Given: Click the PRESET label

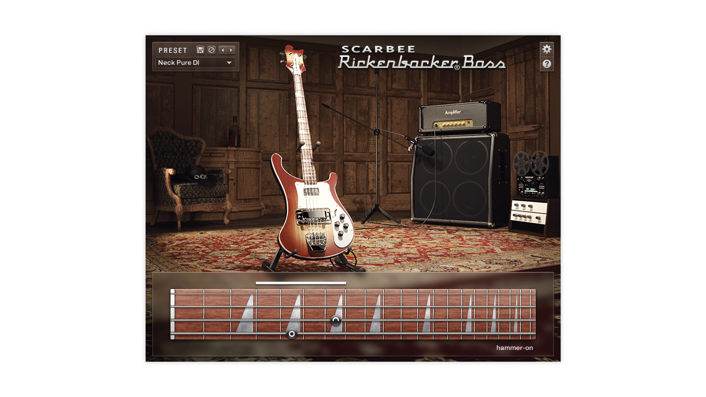Looking at the screenshot, I should pos(173,50).
